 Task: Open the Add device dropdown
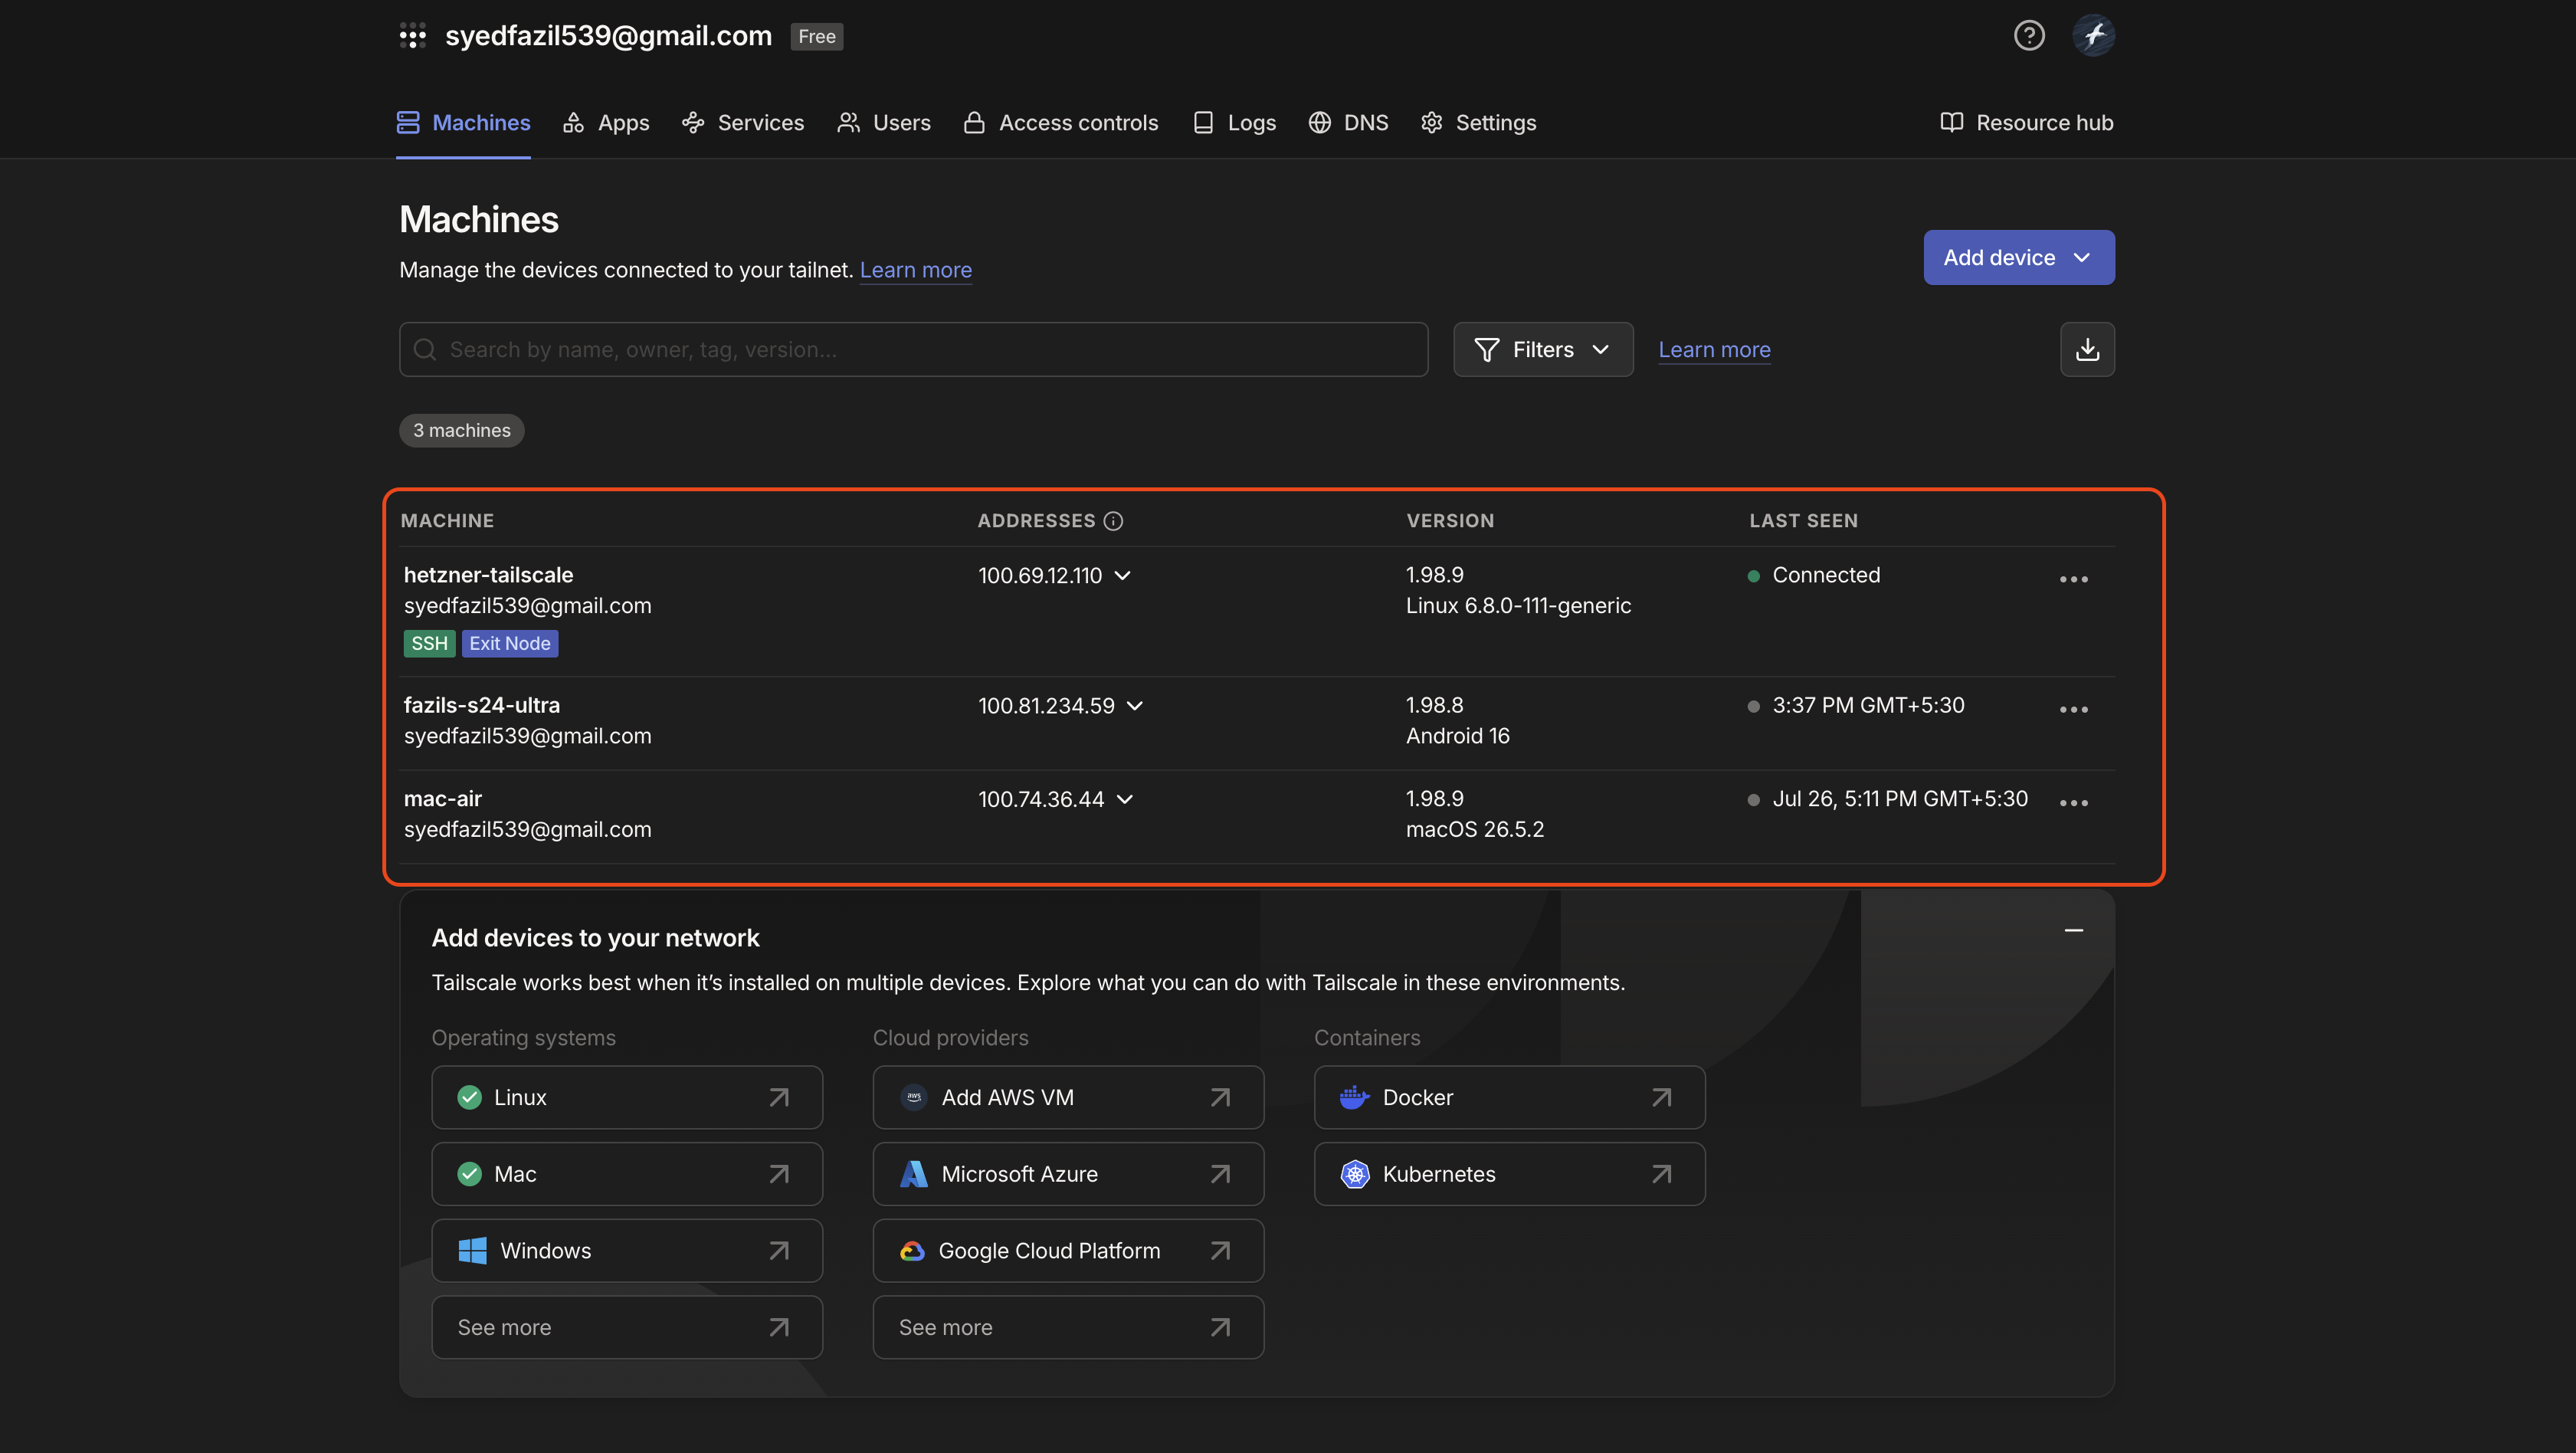[2019, 257]
